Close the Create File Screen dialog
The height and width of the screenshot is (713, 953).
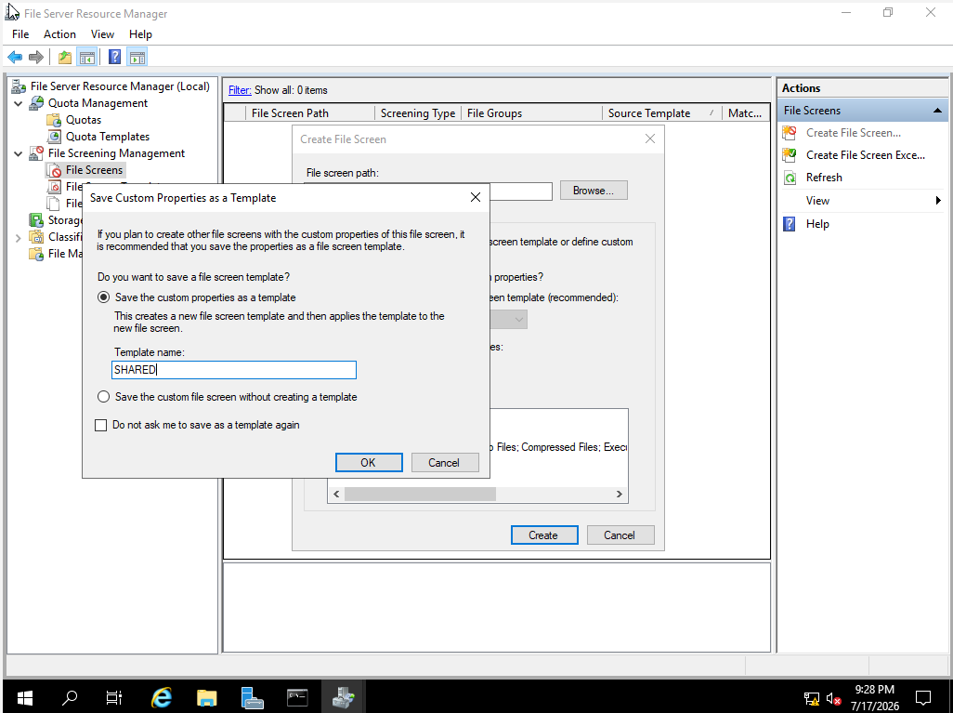click(x=649, y=139)
